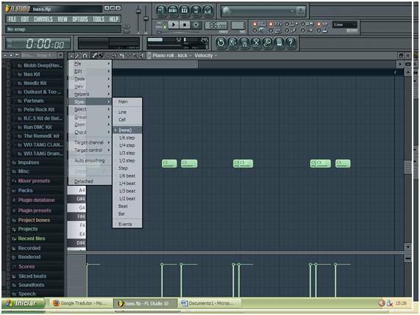Viewport: 420px width, 315px height.
Task: Expand the Packs browser folder
Action: coord(25,190)
